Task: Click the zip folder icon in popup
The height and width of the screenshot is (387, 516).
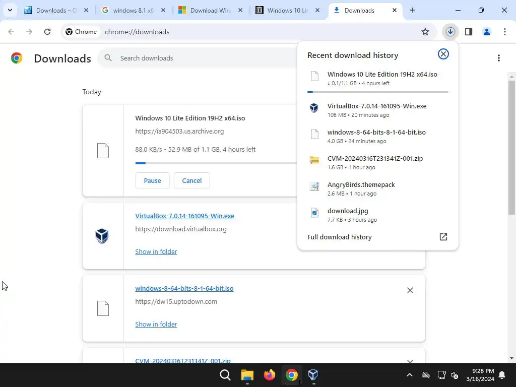Action: coord(314,160)
